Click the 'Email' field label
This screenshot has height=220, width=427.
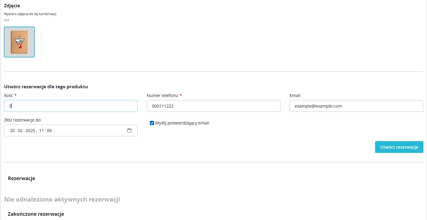click(295, 96)
